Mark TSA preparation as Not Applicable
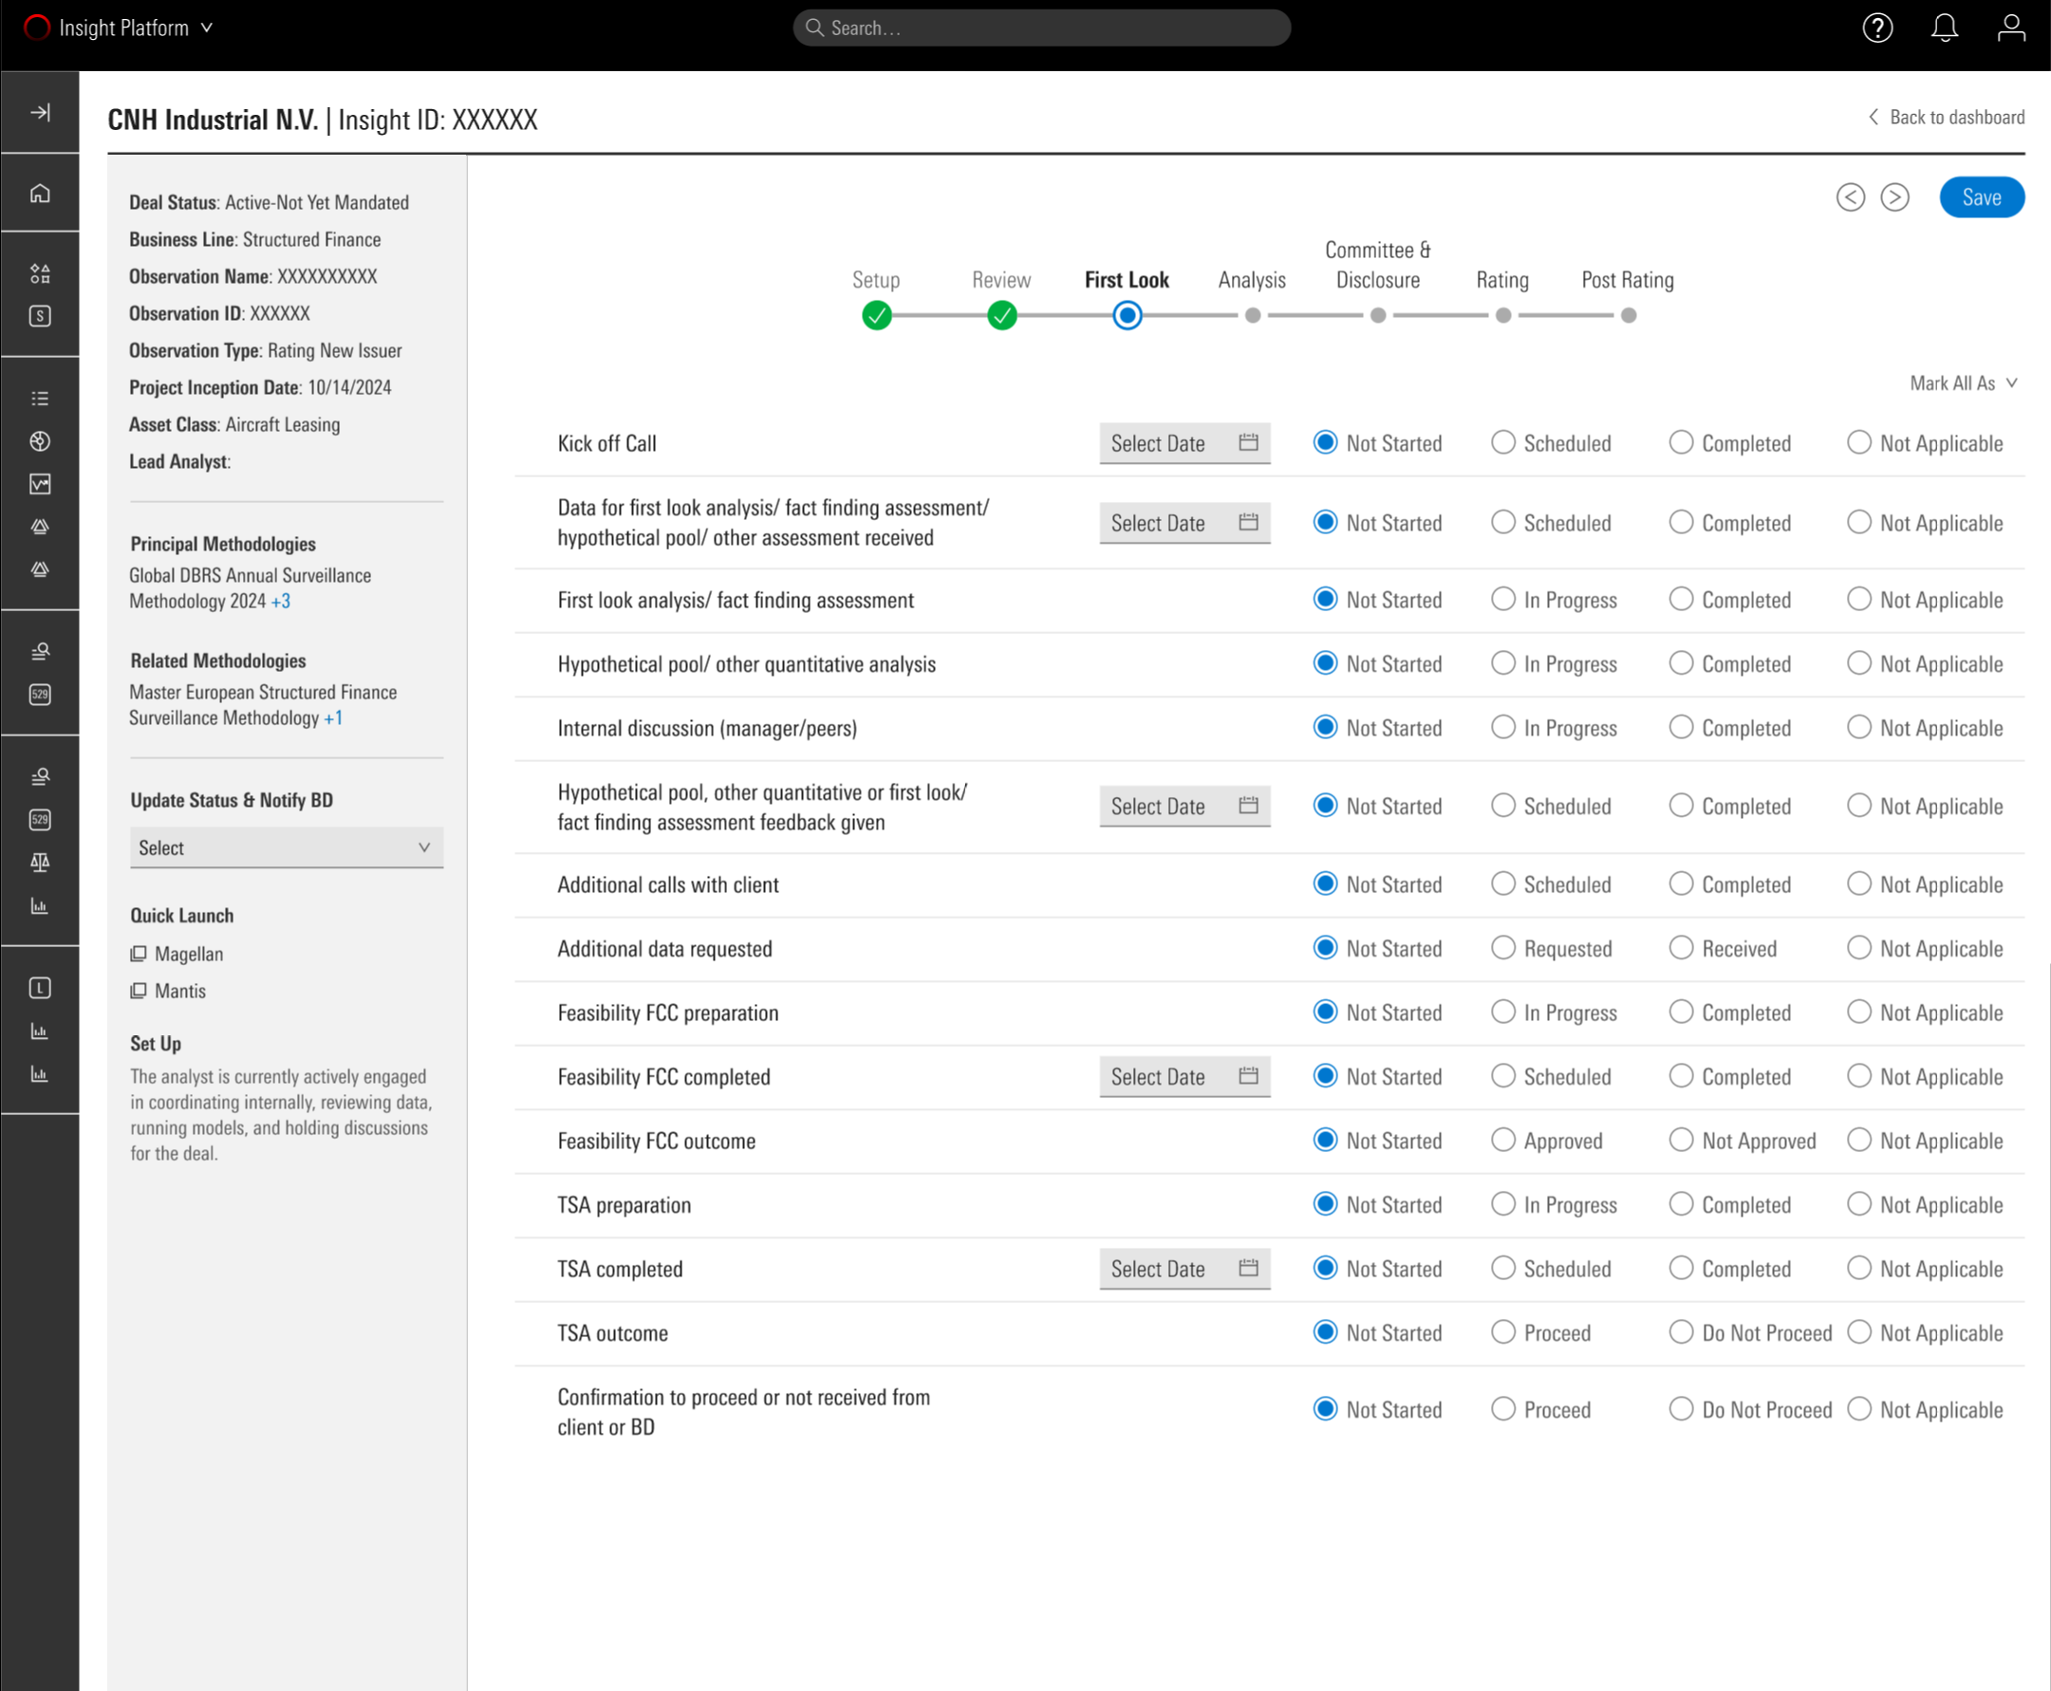The height and width of the screenshot is (1691, 2051). pyautogui.click(x=1859, y=1204)
